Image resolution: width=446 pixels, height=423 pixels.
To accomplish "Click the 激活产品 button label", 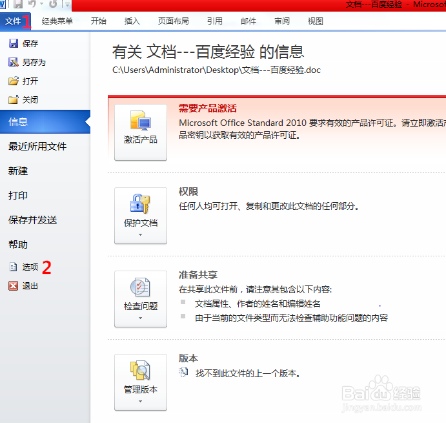I will (x=141, y=139).
